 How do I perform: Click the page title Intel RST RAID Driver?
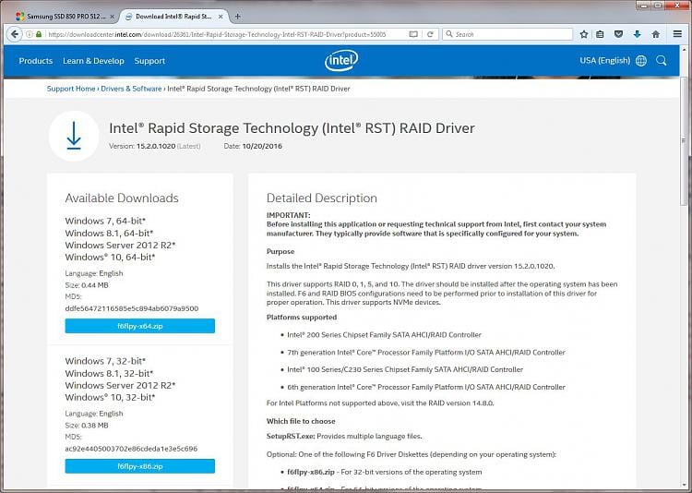tap(292, 128)
